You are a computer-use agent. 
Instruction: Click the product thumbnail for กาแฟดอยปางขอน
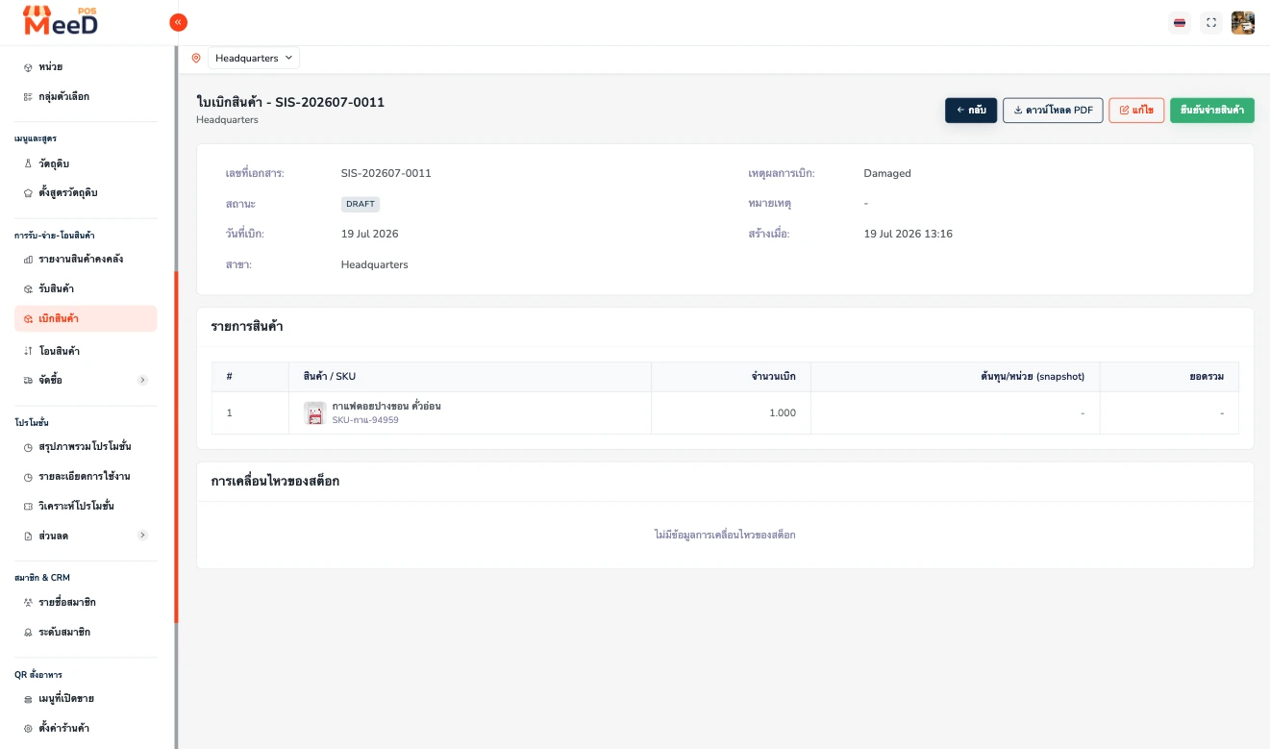pyautogui.click(x=315, y=413)
